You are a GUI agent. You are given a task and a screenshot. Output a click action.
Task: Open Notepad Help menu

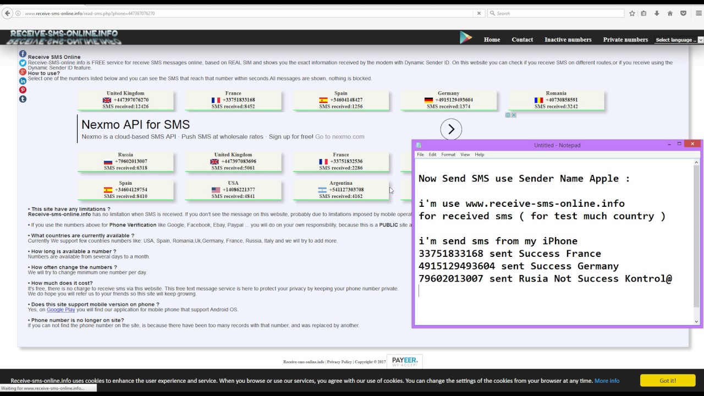(480, 155)
